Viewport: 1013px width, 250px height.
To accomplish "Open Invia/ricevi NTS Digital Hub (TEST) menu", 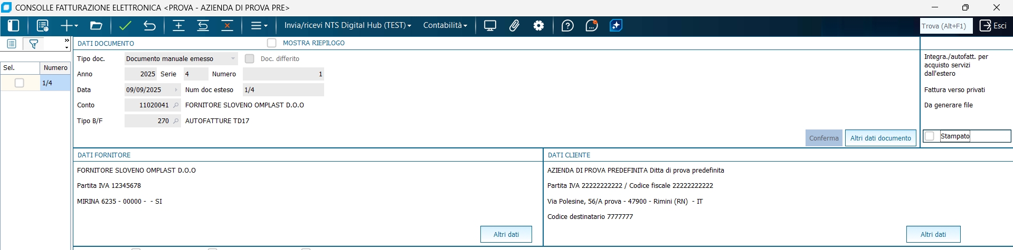I will (347, 25).
